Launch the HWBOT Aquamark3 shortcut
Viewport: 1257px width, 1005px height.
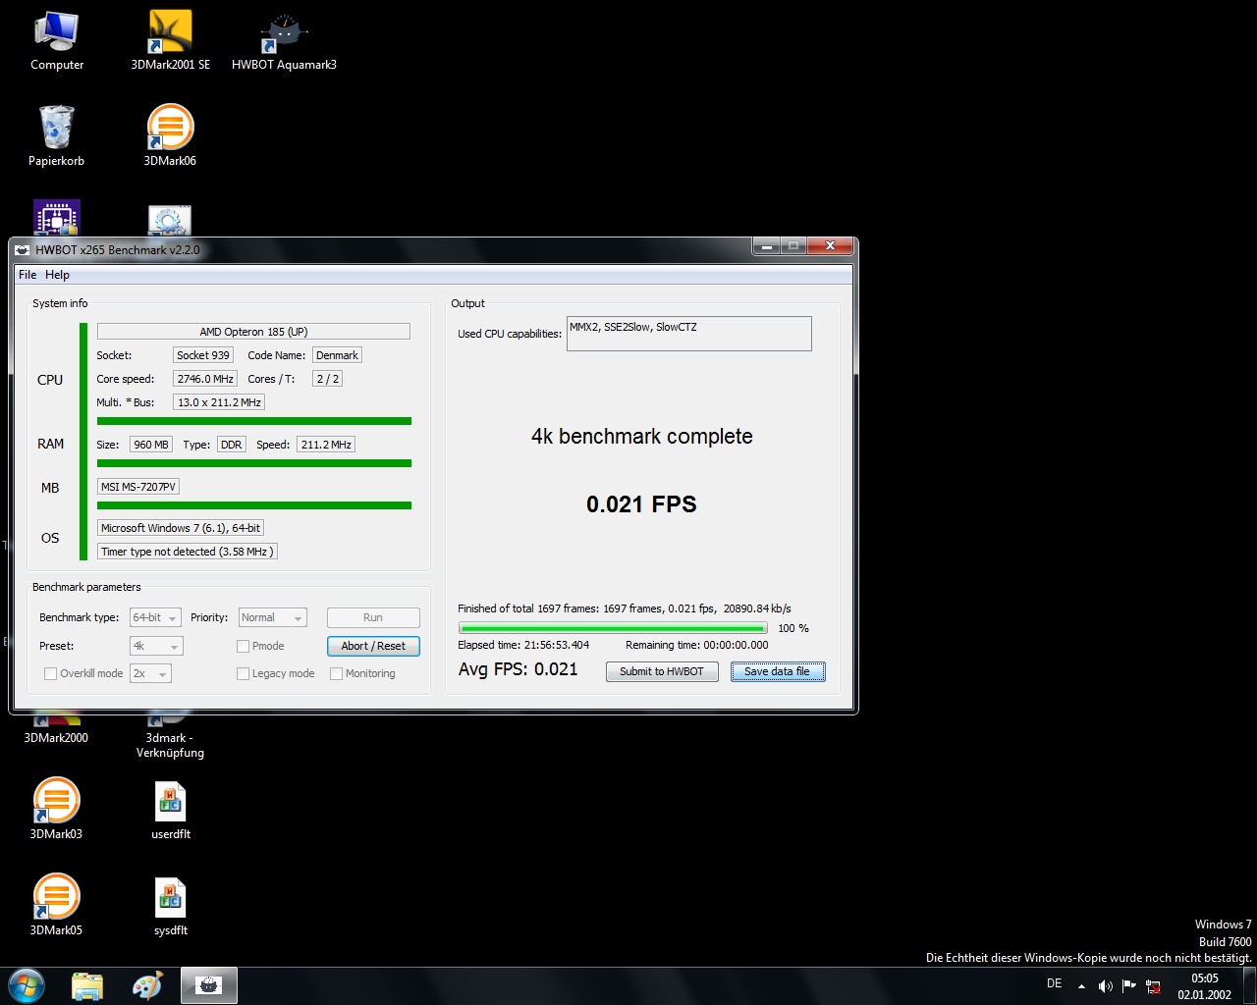click(284, 41)
